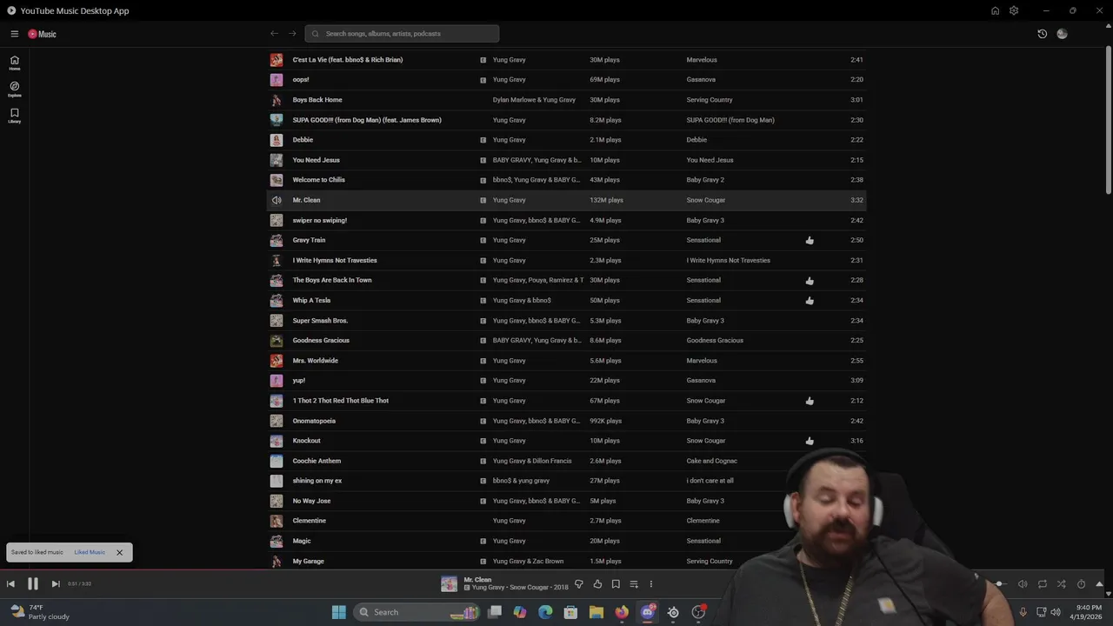Open Microsoft Edge from the taskbar
The height and width of the screenshot is (626, 1113).
pos(545,612)
